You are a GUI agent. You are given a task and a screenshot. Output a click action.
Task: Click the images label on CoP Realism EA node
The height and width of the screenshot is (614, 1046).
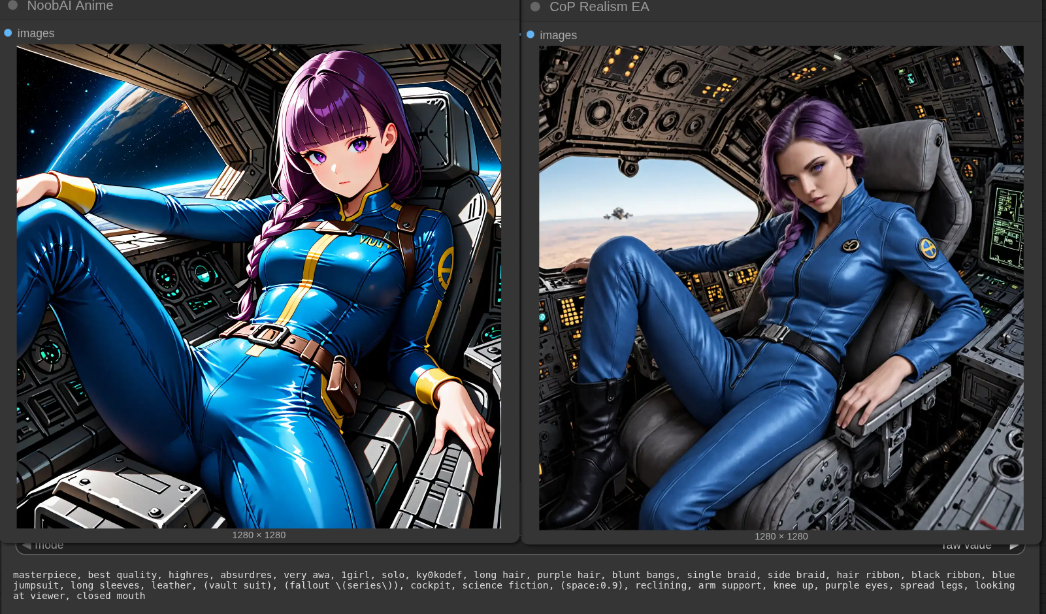tap(559, 35)
